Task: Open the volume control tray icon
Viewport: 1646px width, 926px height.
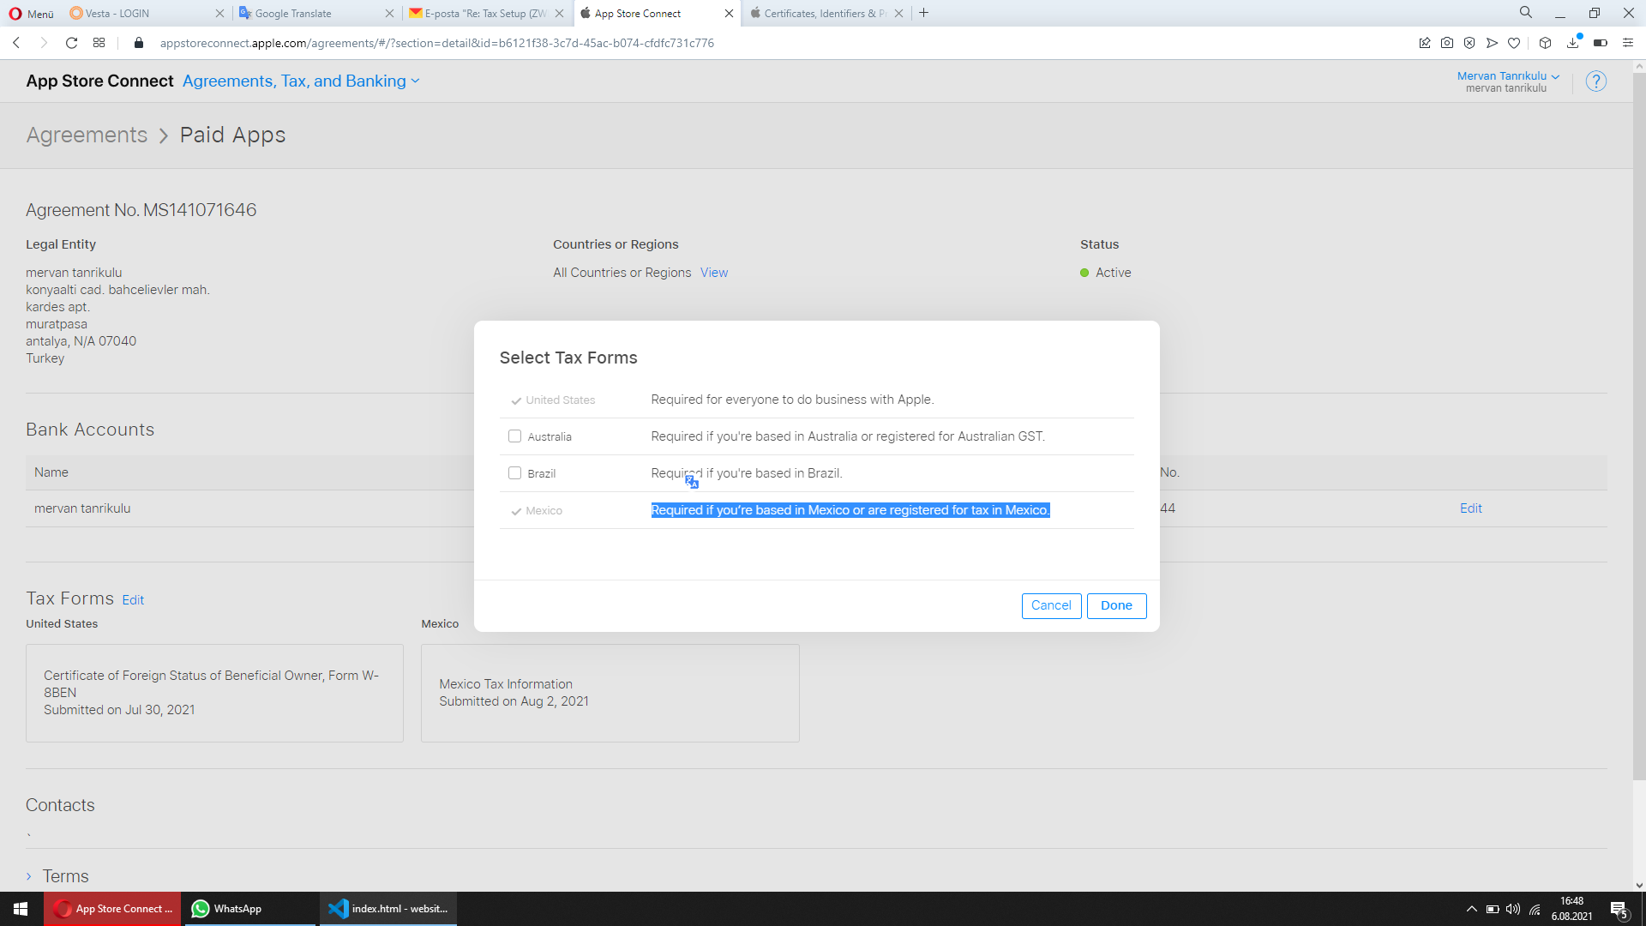Action: [x=1513, y=909]
